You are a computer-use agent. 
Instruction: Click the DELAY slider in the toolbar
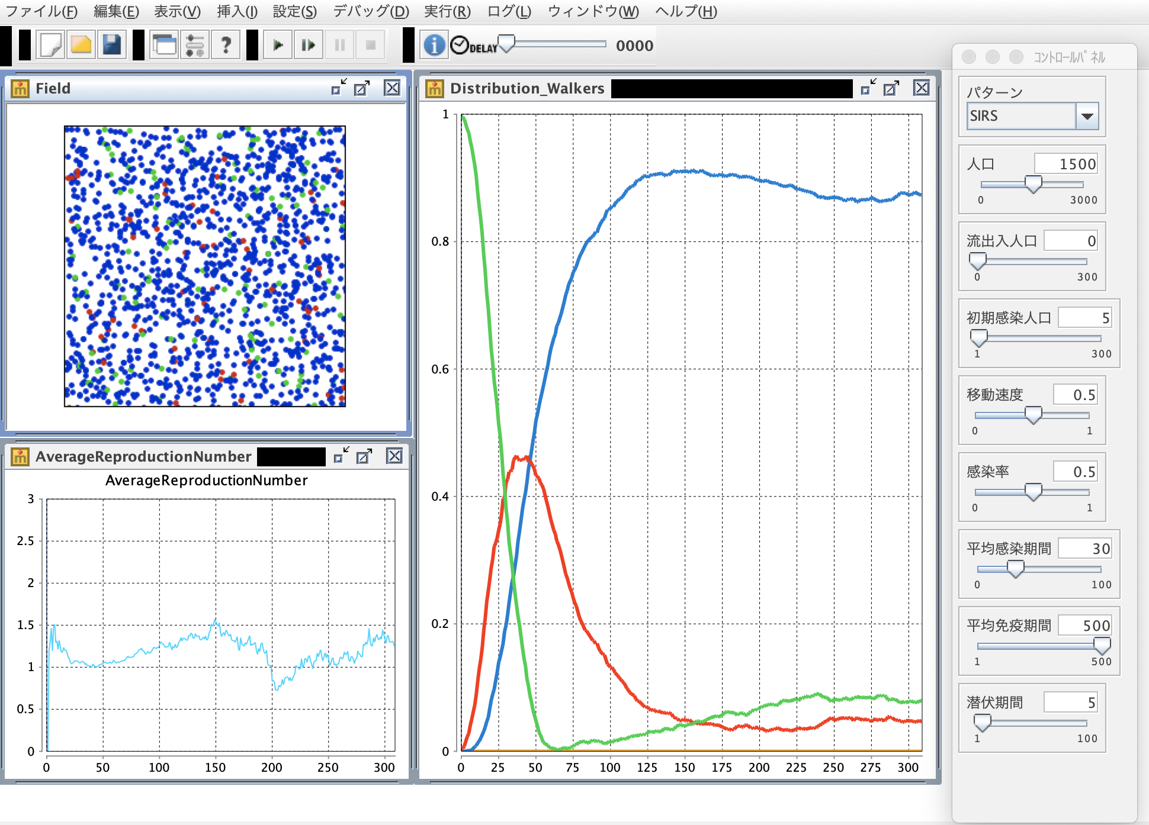pyautogui.click(x=507, y=44)
